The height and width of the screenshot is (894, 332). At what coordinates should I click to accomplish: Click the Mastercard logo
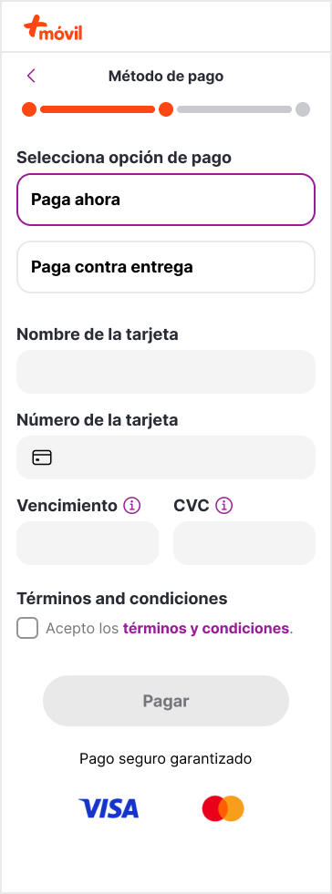223,808
